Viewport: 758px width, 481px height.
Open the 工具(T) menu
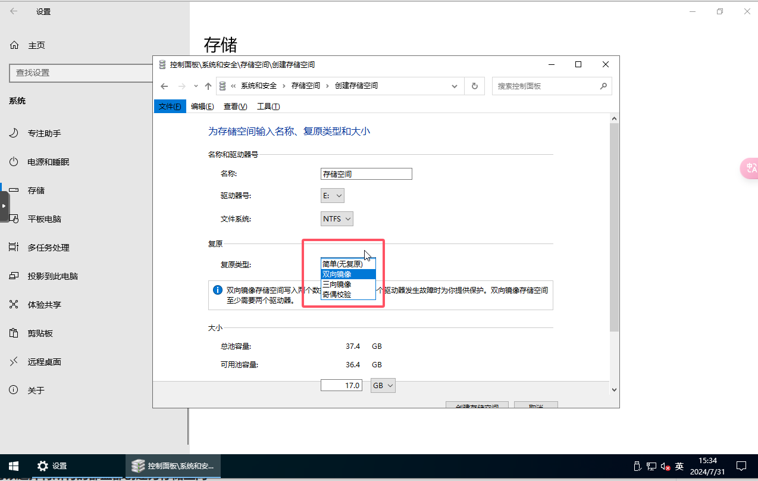click(x=268, y=107)
